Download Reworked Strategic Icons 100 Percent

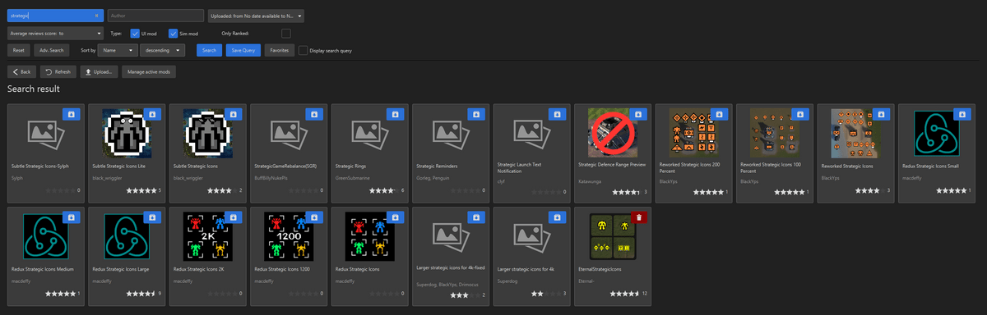pos(800,113)
